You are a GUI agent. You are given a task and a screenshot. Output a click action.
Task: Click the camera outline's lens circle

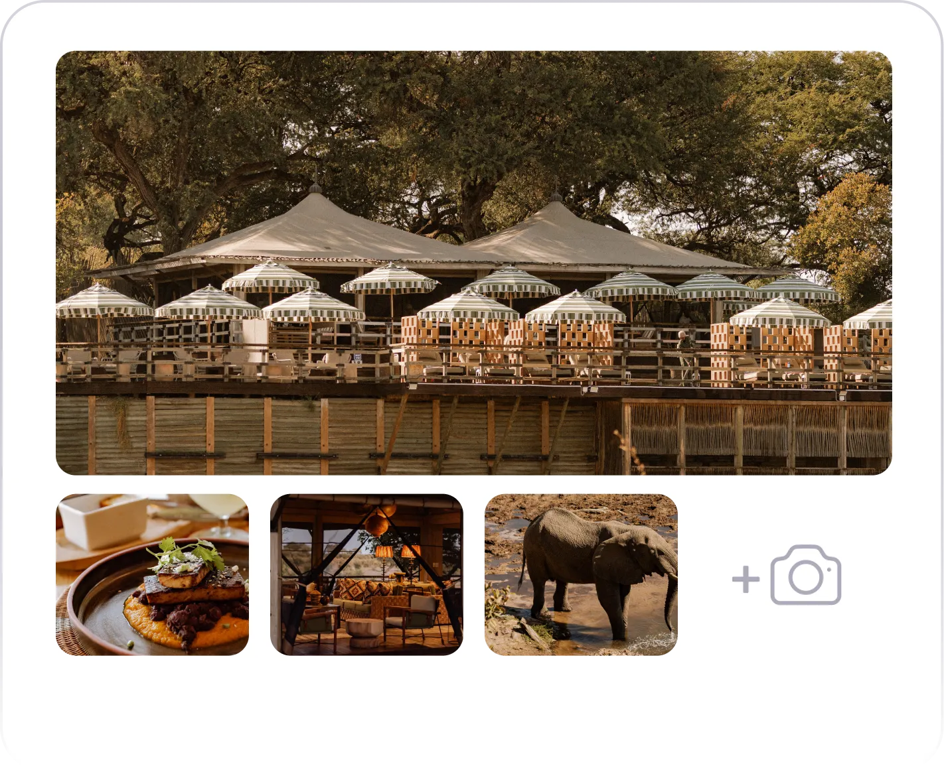tap(806, 578)
